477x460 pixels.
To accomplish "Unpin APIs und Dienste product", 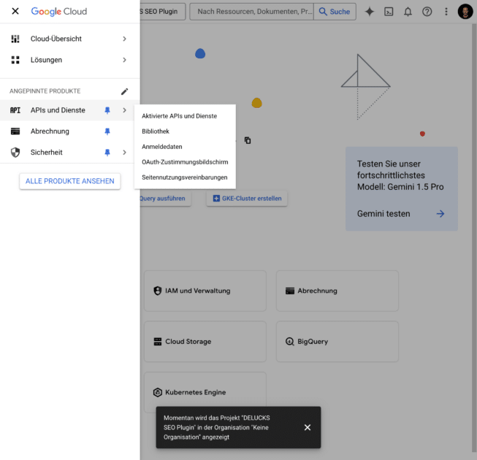I will click(107, 110).
